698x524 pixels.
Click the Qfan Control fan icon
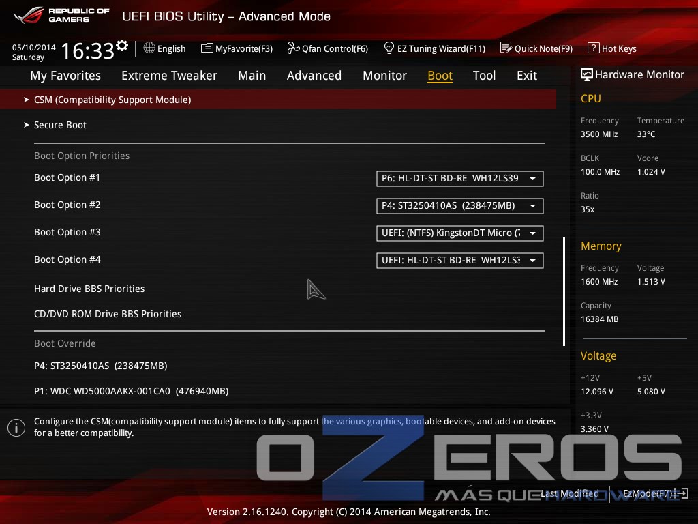(293, 48)
